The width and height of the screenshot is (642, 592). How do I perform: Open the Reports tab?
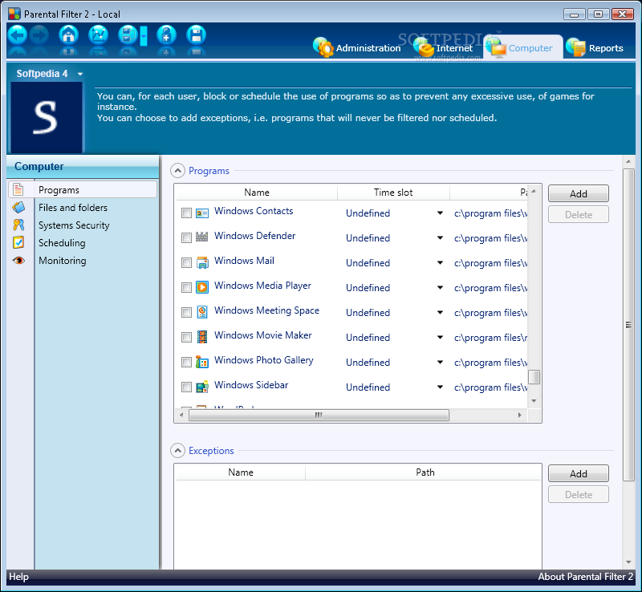(595, 48)
